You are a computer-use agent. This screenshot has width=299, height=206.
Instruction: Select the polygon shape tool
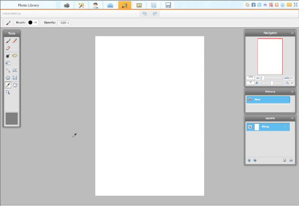(14, 70)
